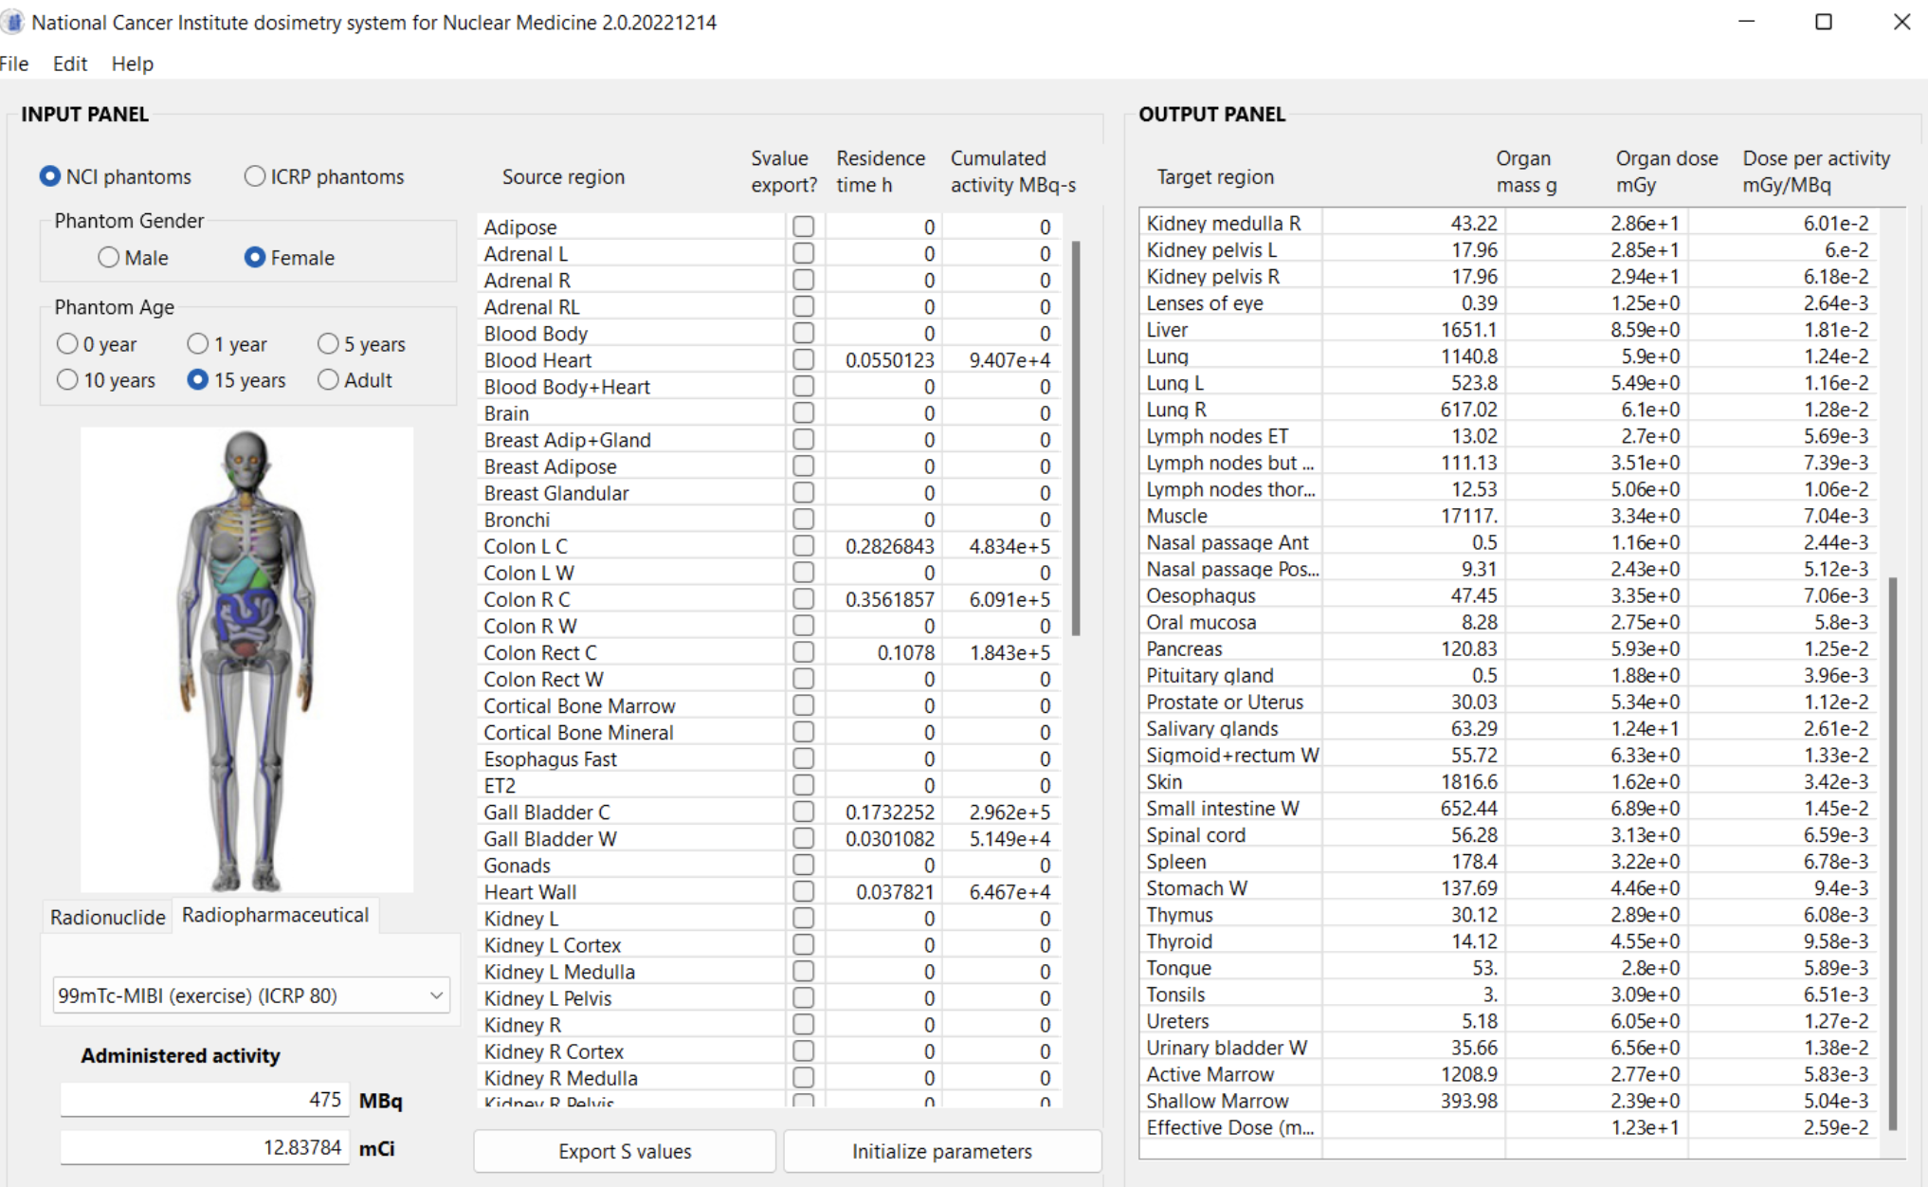The height and width of the screenshot is (1187, 1928).
Task: Click the female phantom body image
Action: tap(246, 659)
